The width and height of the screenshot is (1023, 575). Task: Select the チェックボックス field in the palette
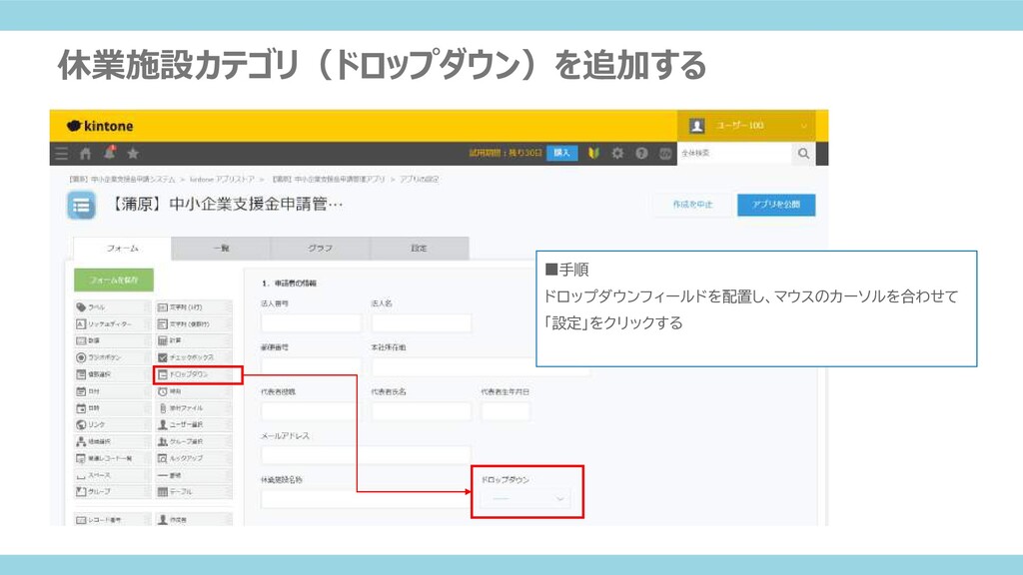point(193,357)
